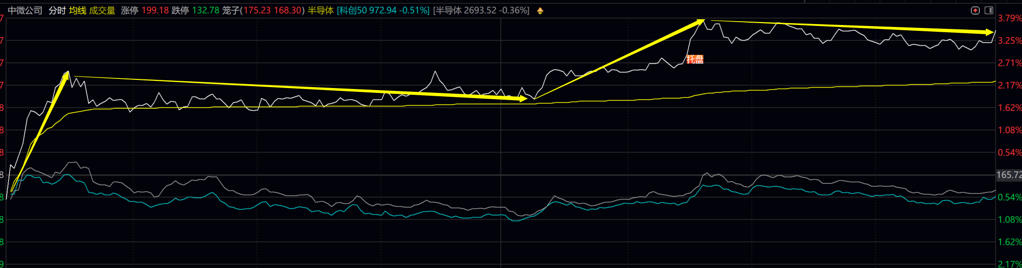The width and height of the screenshot is (1022, 268).
Task: Select the 中微公司 stock name
Action: (x=25, y=11)
